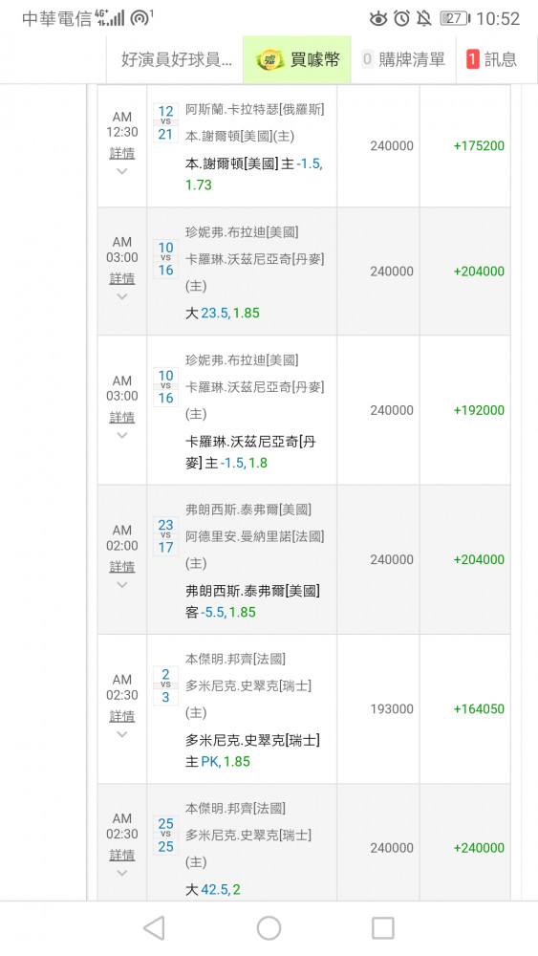Open the 訊息 messages tab
Viewport: 538px width, 956px height.
[x=492, y=59]
